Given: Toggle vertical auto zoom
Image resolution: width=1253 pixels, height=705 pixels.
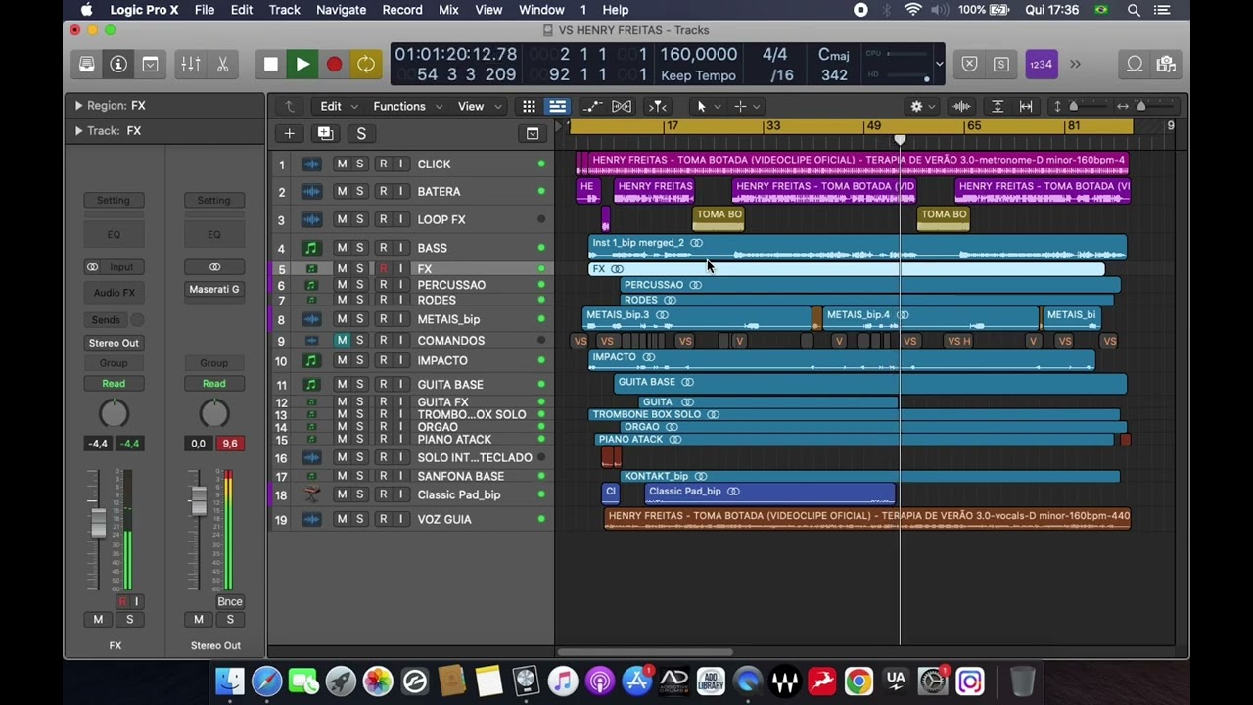Looking at the screenshot, I should tap(998, 106).
